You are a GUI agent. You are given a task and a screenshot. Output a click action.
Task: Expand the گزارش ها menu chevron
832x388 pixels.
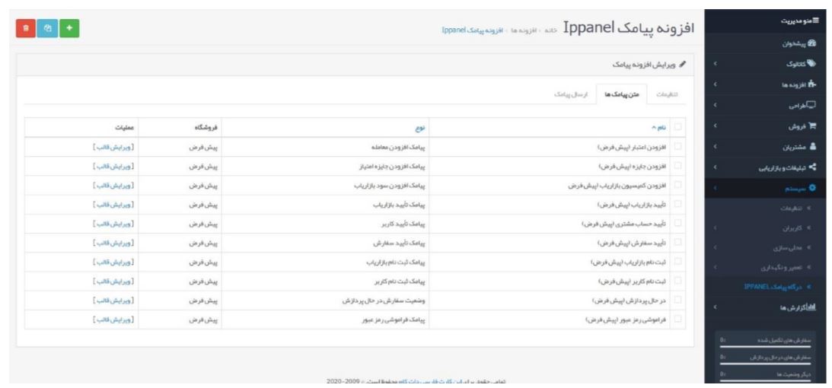pyautogui.click(x=716, y=307)
